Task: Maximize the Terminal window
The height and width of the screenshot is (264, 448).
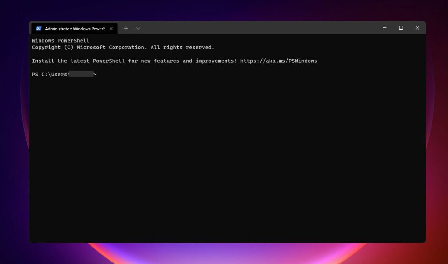Action: click(x=401, y=28)
